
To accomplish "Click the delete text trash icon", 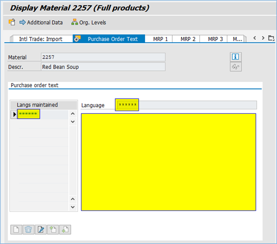I will (28, 230).
